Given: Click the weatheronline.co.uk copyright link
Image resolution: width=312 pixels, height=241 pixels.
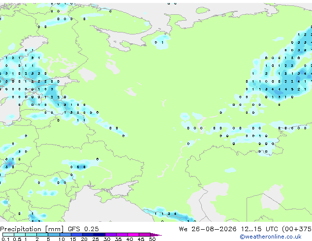Looking at the screenshot, I should click(271, 237).
